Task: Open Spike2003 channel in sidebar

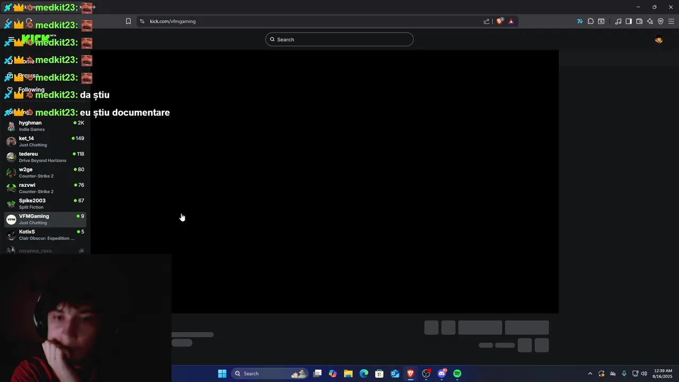Action: click(45, 204)
